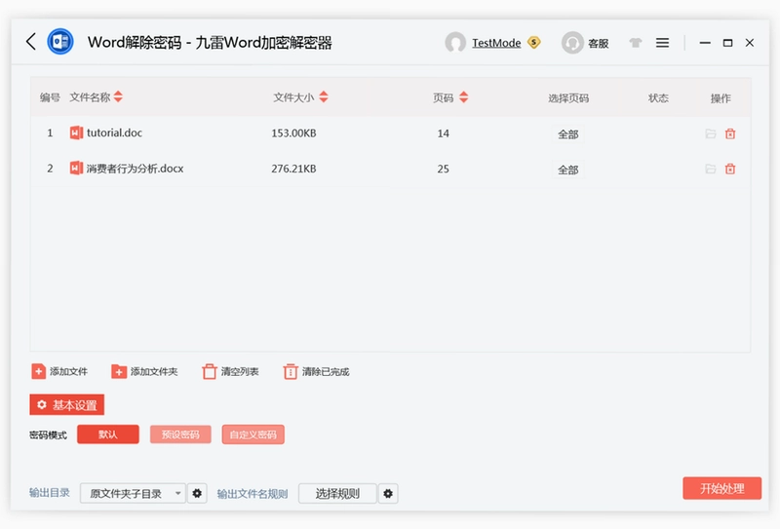Click the Word file icon for 消费者行为分析.docx
The height and width of the screenshot is (529, 780).
76,168
